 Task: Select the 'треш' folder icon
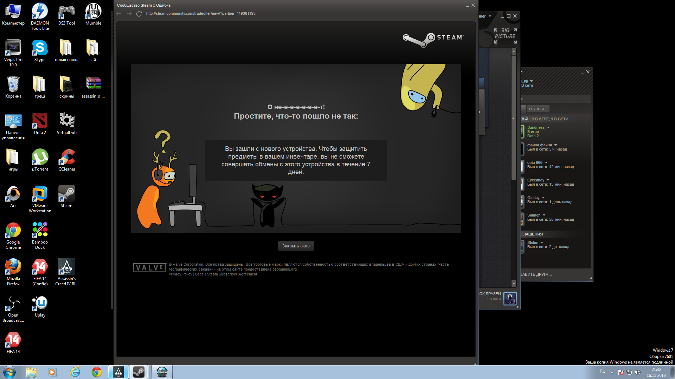[40, 87]
